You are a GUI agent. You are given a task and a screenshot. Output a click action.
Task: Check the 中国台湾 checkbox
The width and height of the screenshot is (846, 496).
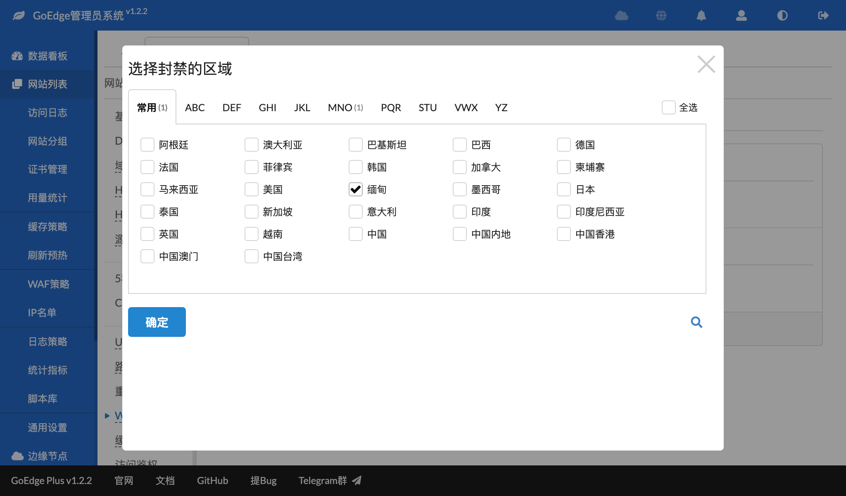tap(252, 257)
